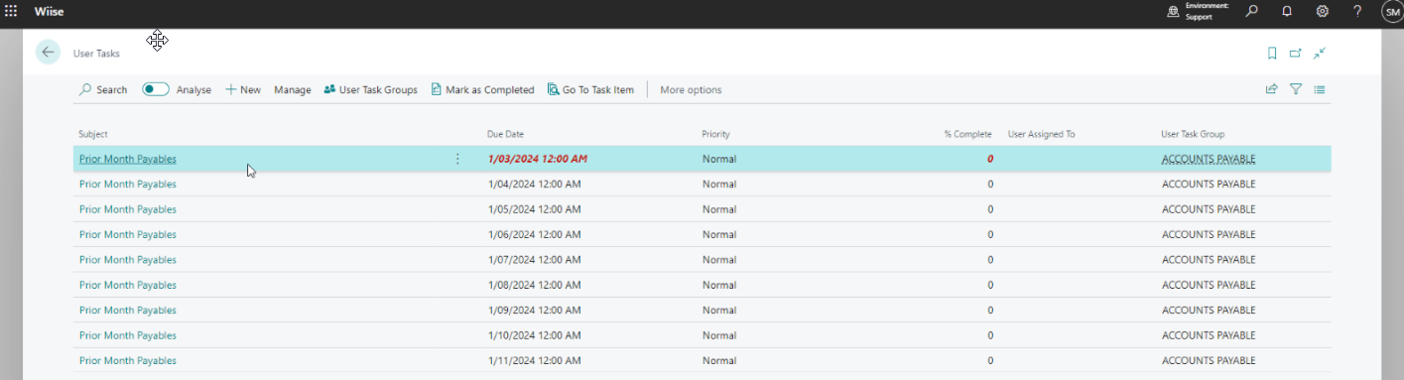Search the User Tasks list

tap(103, 89)
